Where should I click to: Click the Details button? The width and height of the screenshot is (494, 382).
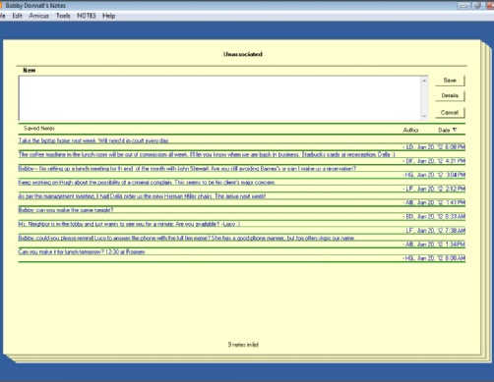point(450,95)
